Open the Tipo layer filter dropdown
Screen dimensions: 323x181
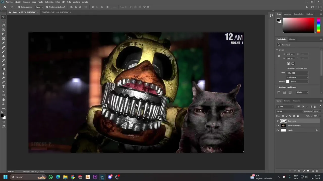coord(285,107)
